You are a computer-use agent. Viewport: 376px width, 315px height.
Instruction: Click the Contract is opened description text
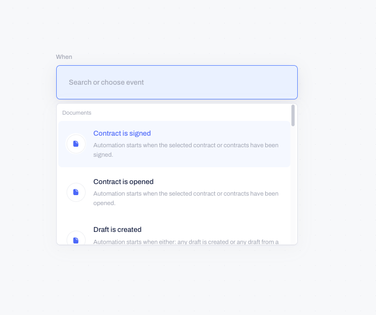[186, 198]
